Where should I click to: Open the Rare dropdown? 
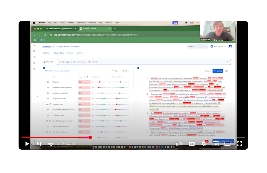(115, 71)
